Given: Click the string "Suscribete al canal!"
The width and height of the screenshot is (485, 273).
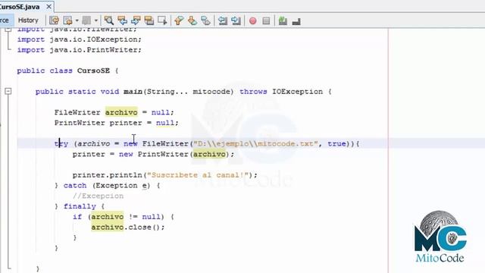Looking at the screenshot, I should (x=198, y=175).
